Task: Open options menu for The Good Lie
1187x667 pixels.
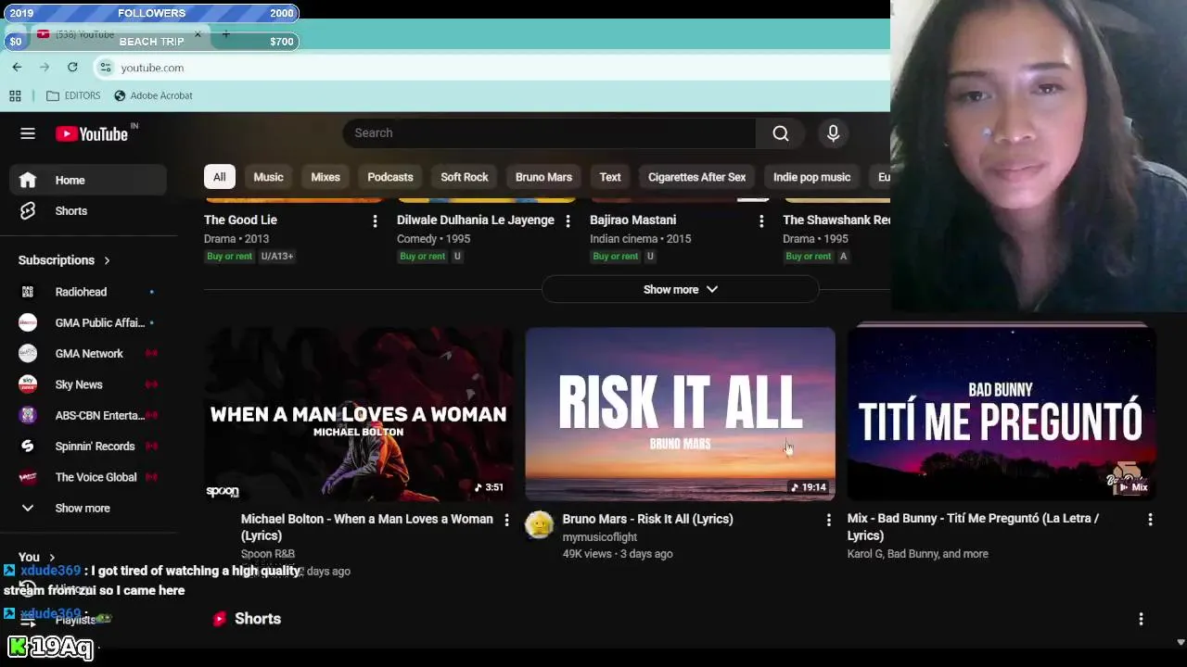Action: pos(375,220)
